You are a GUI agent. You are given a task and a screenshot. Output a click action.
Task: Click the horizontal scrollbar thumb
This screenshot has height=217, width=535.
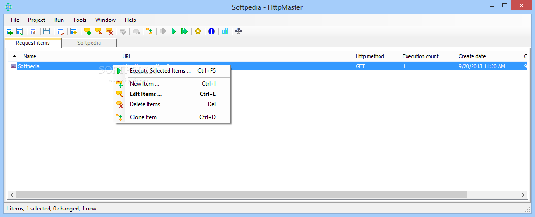click(241, 195)
